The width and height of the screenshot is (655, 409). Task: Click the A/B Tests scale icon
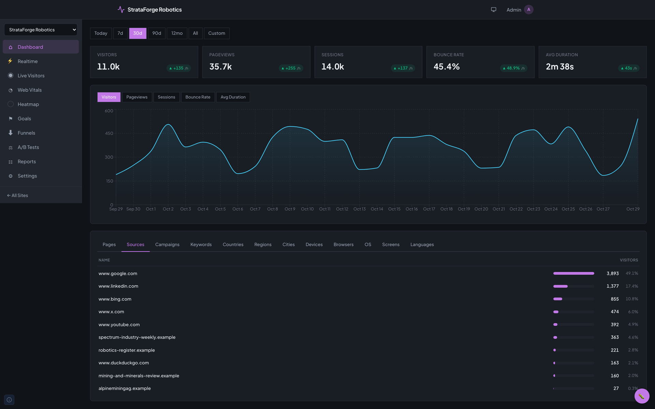point(11,147)
